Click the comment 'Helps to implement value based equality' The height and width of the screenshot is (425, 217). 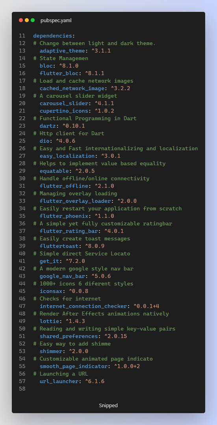[99, 164]
